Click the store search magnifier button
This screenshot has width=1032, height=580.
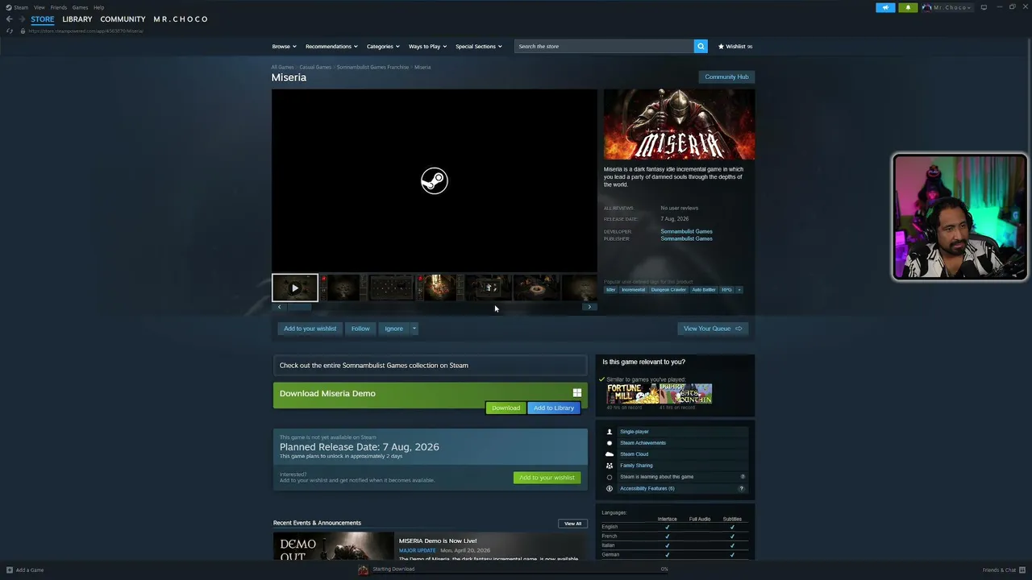tap(701, 46)
